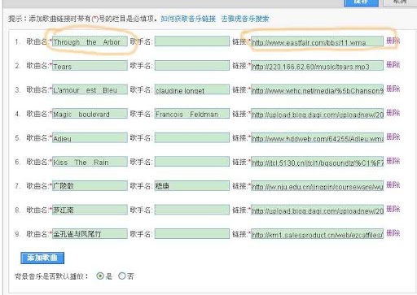Image resolution: width=417 pixels, height=295 pixels.
Task: Open the 如何获取音乐链接 help link
Action: (x=188, y=19)
